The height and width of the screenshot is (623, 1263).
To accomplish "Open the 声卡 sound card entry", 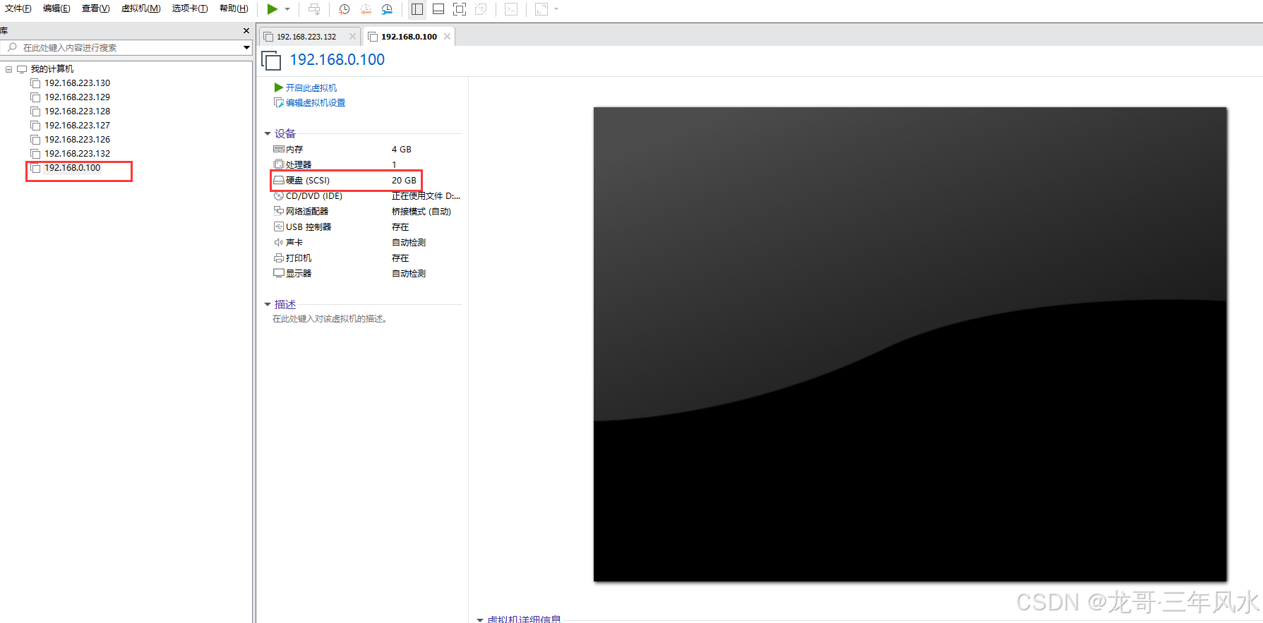I will pos(288,242).
